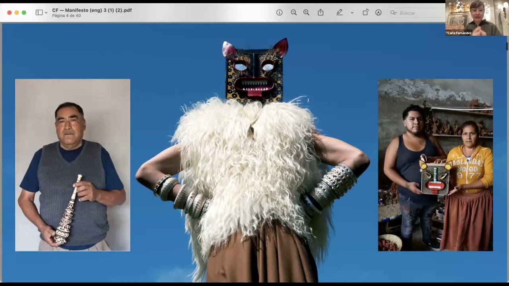The width and height of the screenshot is (509, 286).
Task: Click the 'Página 4 de 40' page indicator
Action: click(x=66, y=16)
